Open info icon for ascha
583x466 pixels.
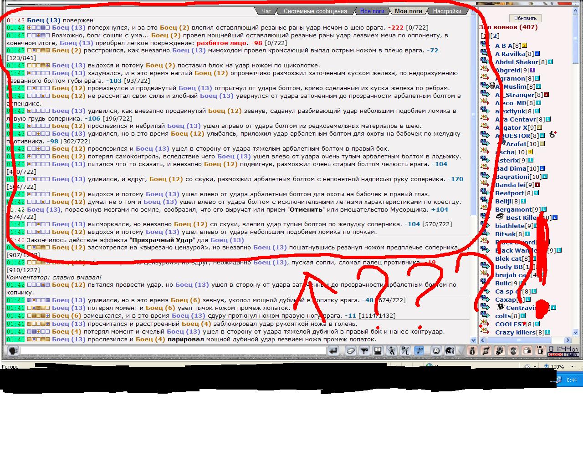pos(530,152)
